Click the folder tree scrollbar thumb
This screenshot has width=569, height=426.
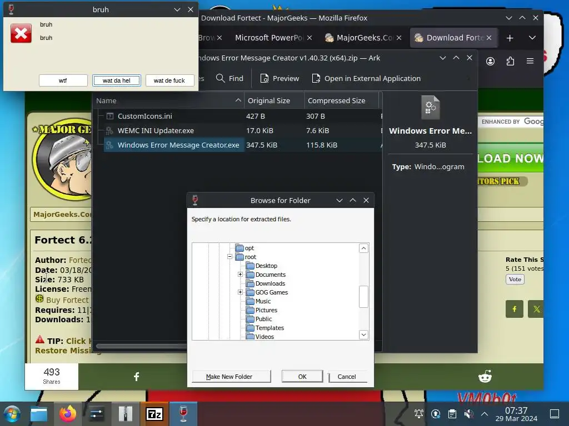[x=363, y=297]
